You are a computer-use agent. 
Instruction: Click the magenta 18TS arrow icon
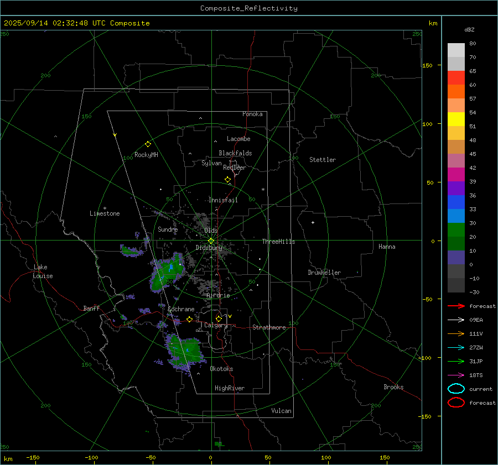tap(456, 375)
